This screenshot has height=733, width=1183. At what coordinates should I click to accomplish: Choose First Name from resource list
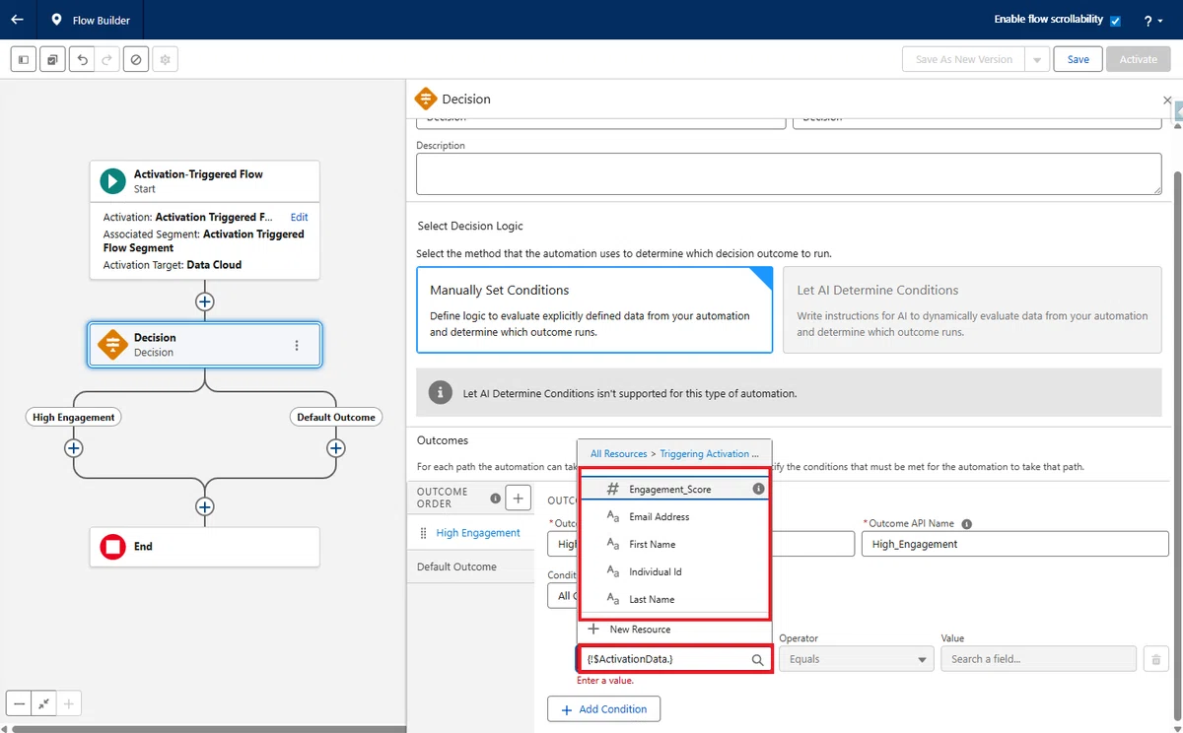pos(674,544)
